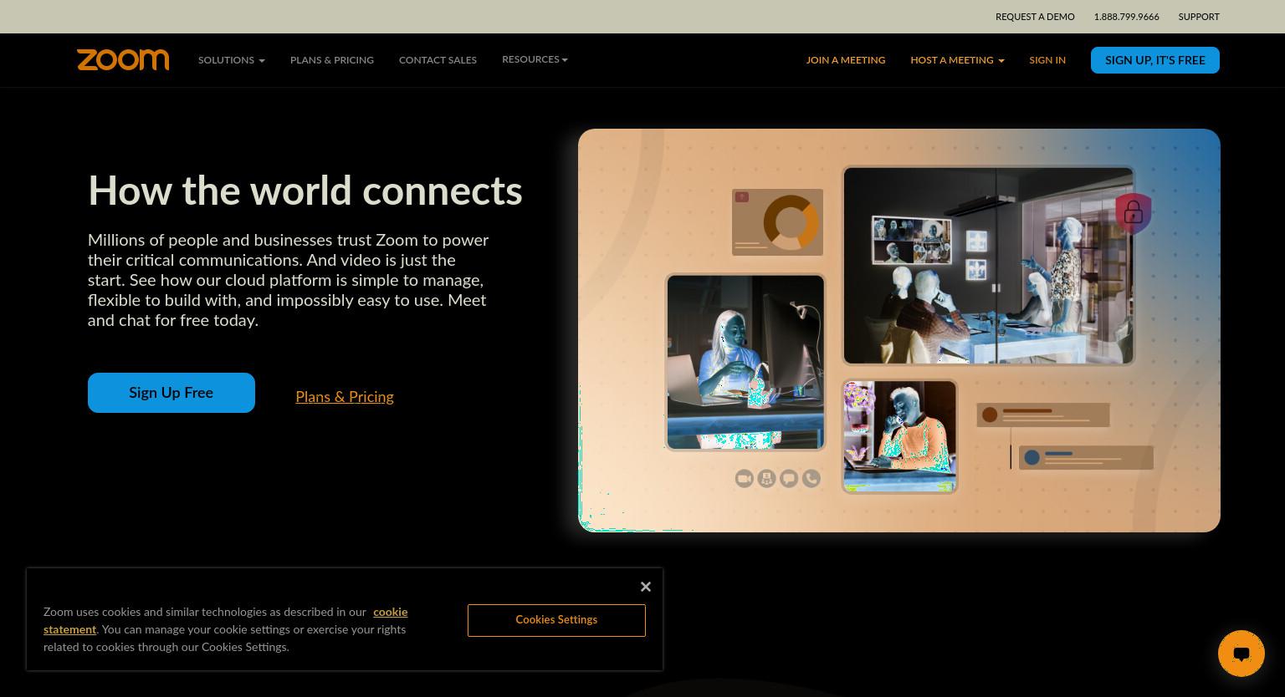
Task: Open Contact Sales page
Action: click(x=438, y=60)
